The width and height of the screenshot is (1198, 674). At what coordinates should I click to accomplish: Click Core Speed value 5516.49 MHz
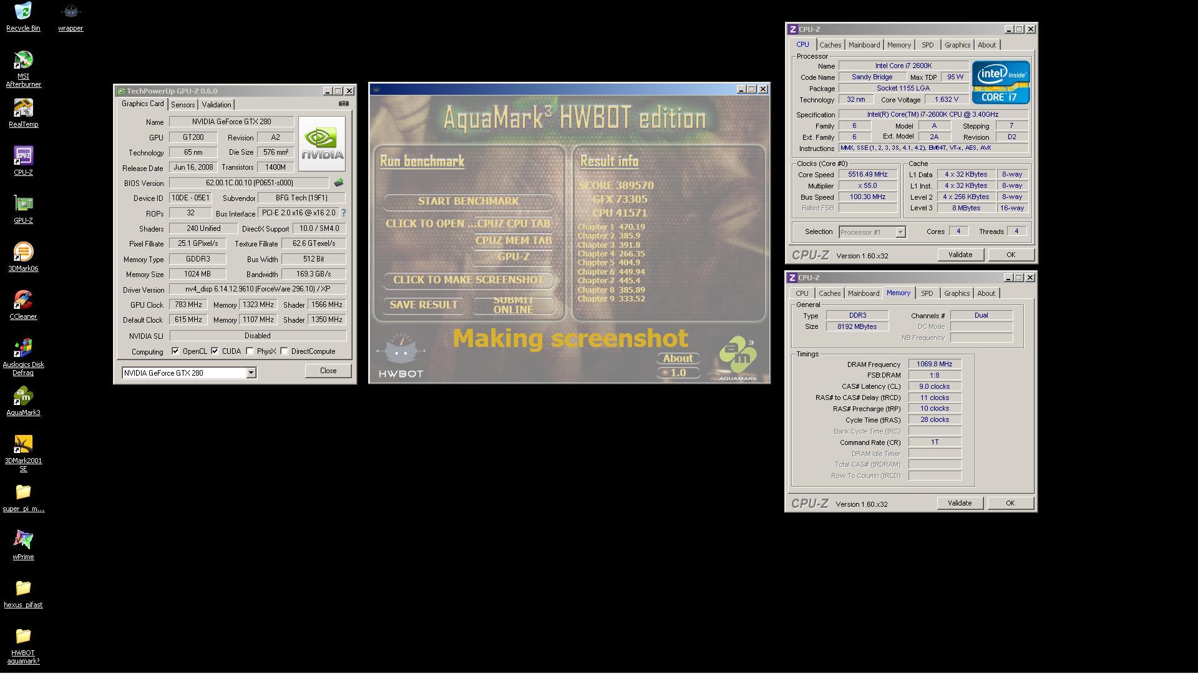868,175
